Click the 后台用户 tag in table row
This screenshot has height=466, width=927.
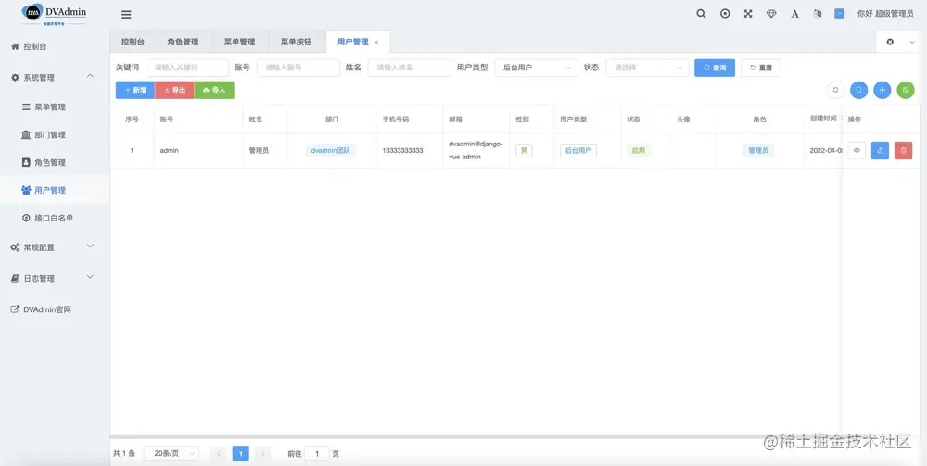pos(578,151)
